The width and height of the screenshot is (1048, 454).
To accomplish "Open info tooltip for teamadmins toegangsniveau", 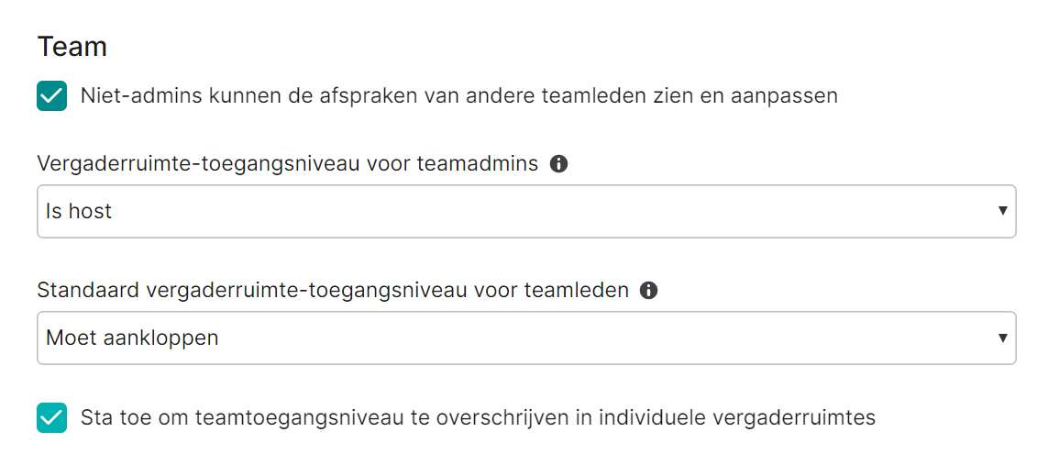I will [558, 164].
